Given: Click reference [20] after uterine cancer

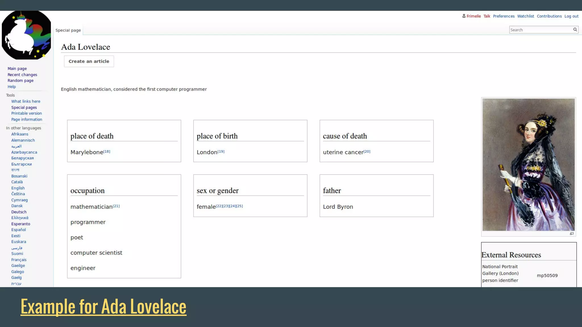Looking at the screenshot, I should point(367,151).
